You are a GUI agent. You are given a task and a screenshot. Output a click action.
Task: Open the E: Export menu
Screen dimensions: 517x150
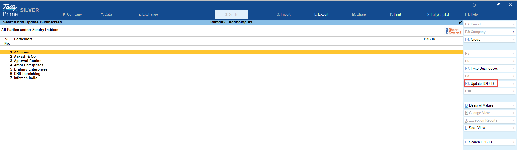(x=321, y=14)
